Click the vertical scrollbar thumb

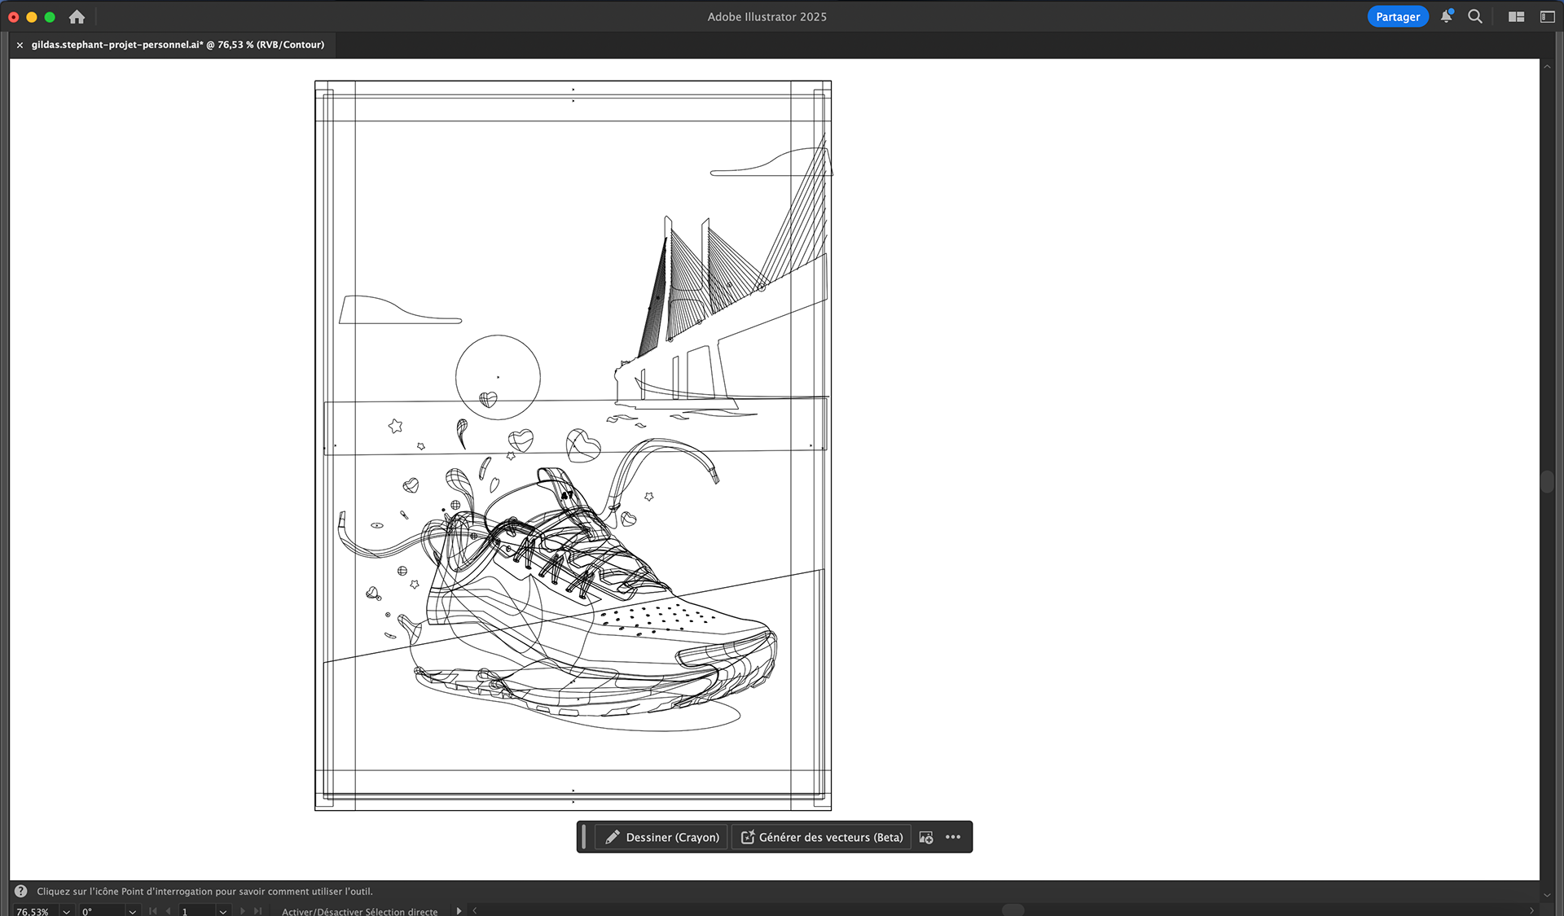(1547, 481)
